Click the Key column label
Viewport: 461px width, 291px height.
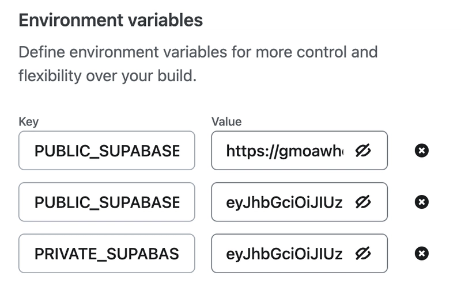pos(28,121)
